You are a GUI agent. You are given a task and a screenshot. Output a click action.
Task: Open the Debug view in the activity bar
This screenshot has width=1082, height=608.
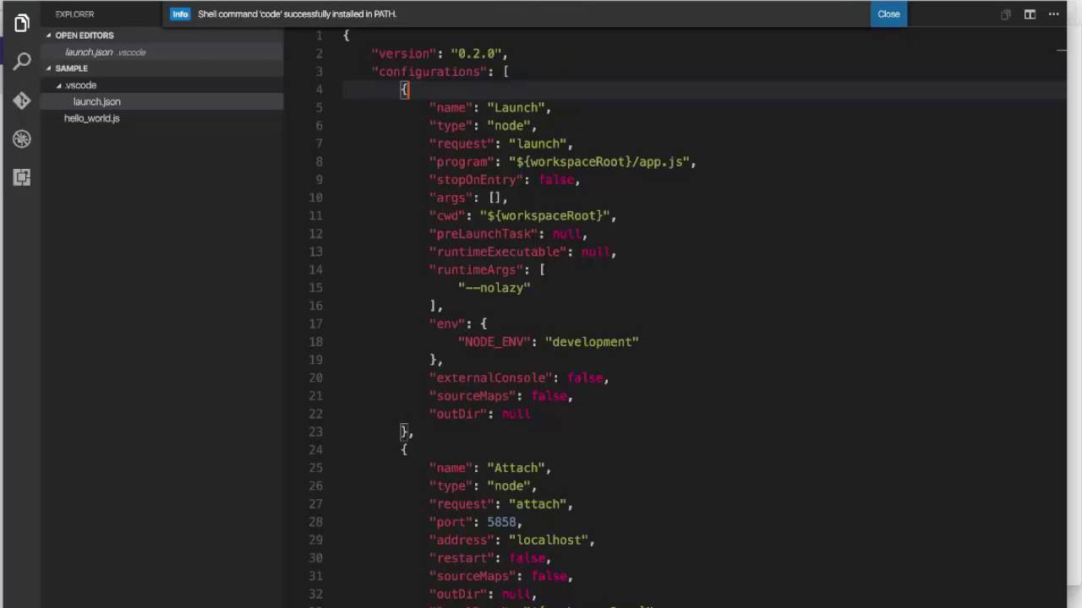pyautogui.click(x=22, y=138)
